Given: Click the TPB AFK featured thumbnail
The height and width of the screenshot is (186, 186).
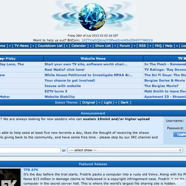Looking at the screenshot, I should tap(10, 177).
